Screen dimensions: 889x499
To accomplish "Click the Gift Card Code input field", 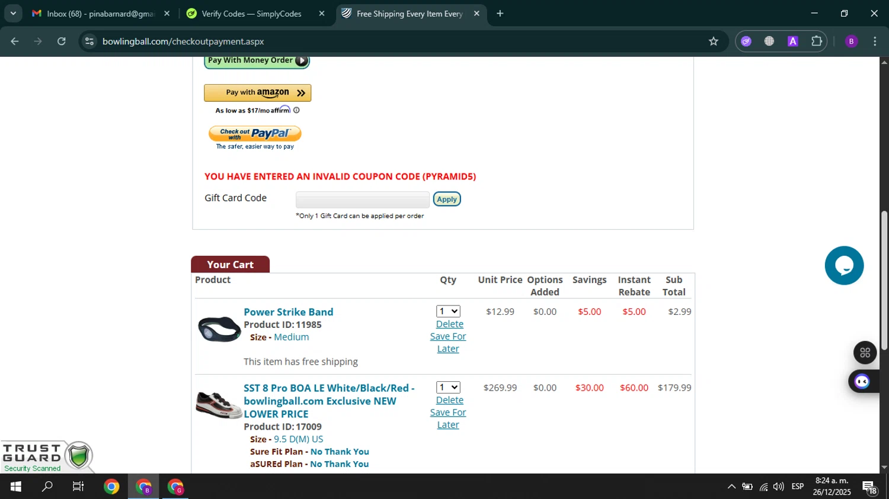I will tap(363, 199).
